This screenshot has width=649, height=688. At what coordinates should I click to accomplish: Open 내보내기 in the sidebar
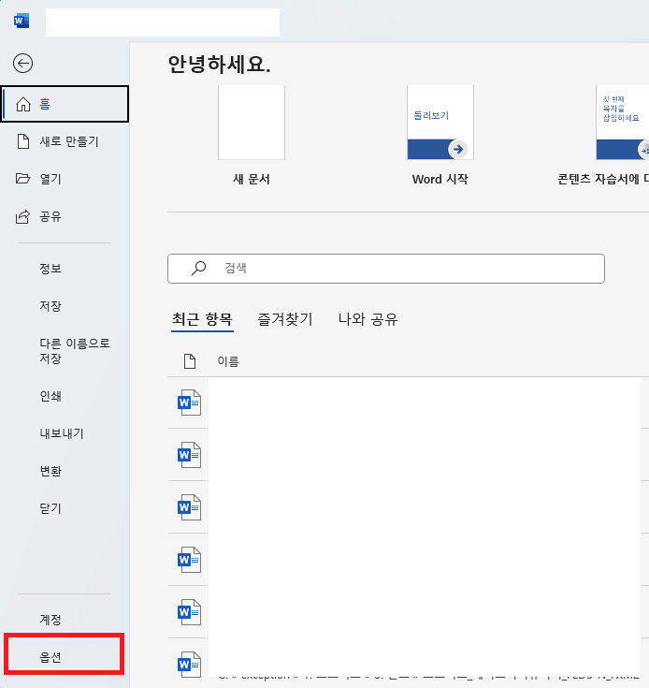click(62, 433)
